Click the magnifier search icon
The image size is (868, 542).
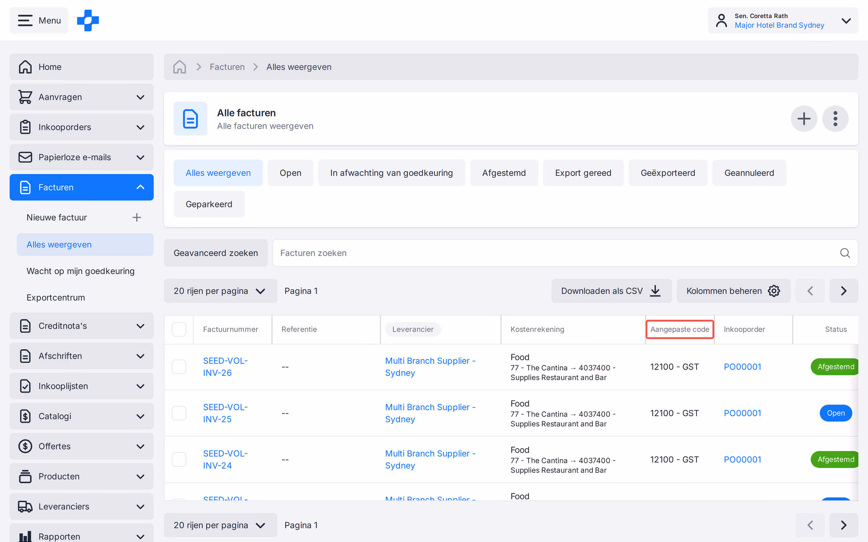pos(845,253)
